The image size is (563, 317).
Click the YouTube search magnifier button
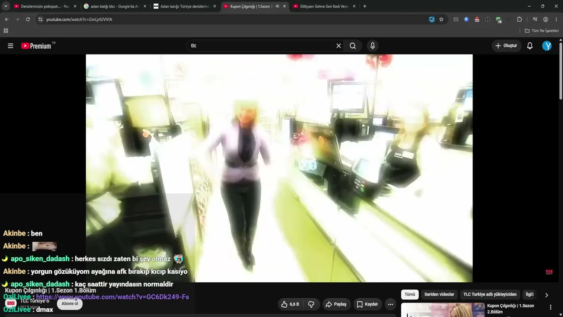point(353,46)
